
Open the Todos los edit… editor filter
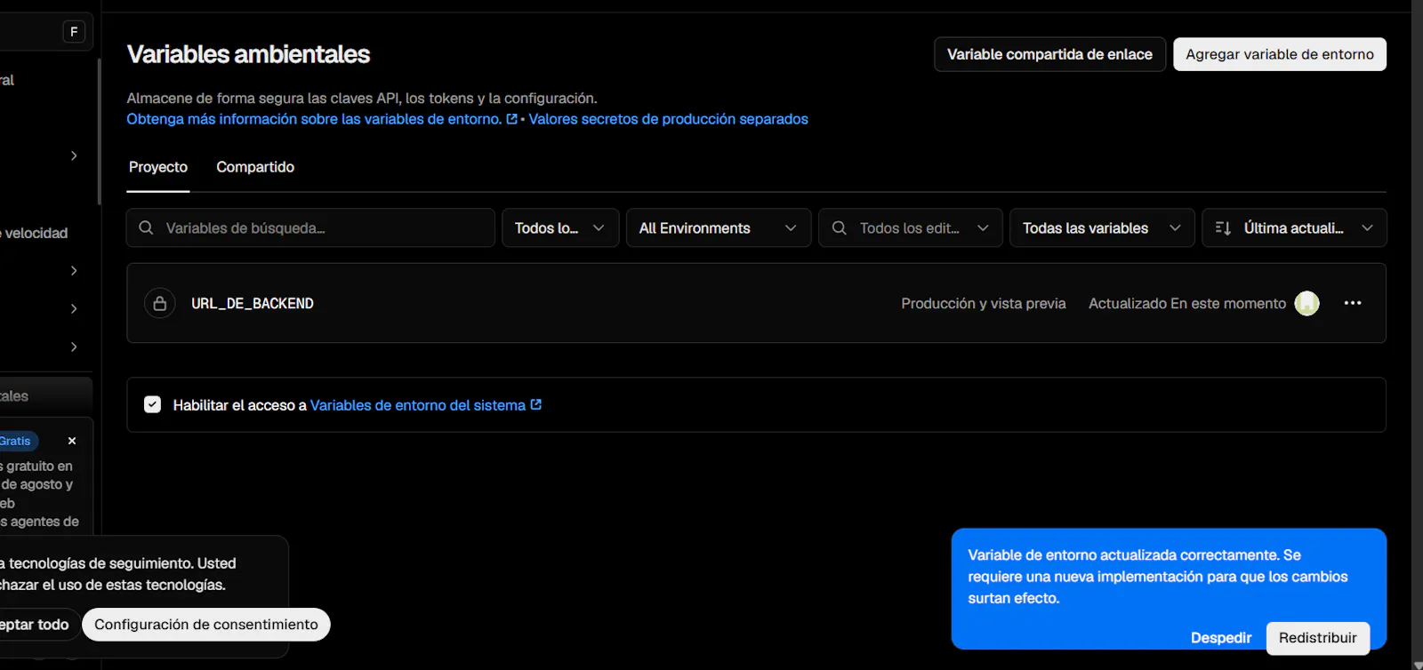(x=911, y=228)
